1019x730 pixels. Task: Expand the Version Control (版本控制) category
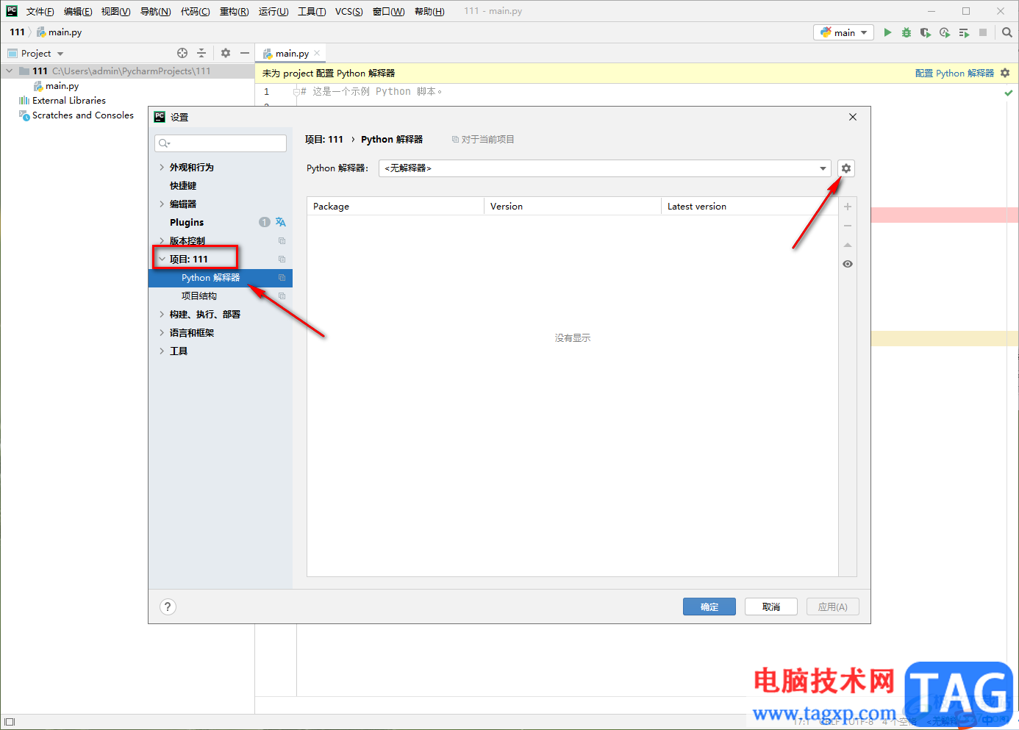click(x=162, y=240)
